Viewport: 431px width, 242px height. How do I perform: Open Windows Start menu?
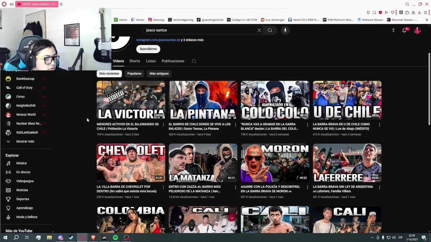tap(5, 238)
